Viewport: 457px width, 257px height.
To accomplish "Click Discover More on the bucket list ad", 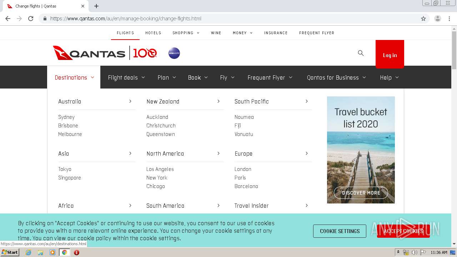I will click(361, 193).
